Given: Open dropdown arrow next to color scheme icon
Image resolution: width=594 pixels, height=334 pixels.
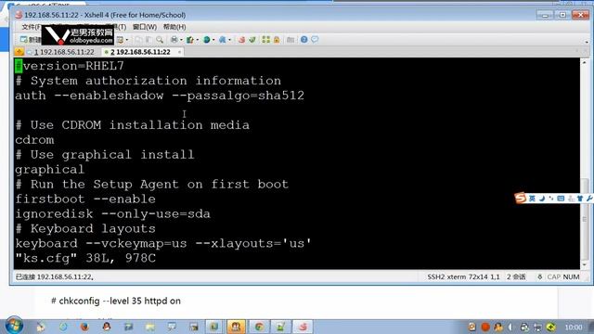Looking at the screenshot, I should tap(197, 40).
